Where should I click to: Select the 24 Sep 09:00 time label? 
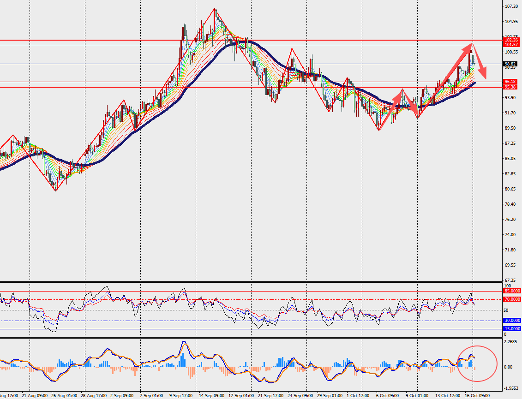click(300, 396)
